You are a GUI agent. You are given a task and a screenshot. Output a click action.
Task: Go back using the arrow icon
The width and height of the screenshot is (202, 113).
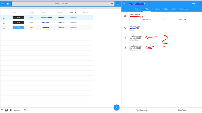[124, 4]
